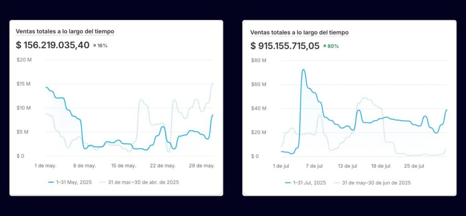
Task: Toggle the "31 de mar.–30 de abr. de 2025" series
Action: click(143, 182)
